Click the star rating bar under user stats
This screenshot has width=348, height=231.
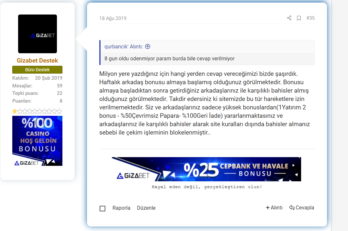[37, 111]
